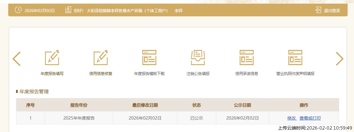Click the 年度报告管理 section heading
The image size is (354, 132).
click(x=34, y=92)
